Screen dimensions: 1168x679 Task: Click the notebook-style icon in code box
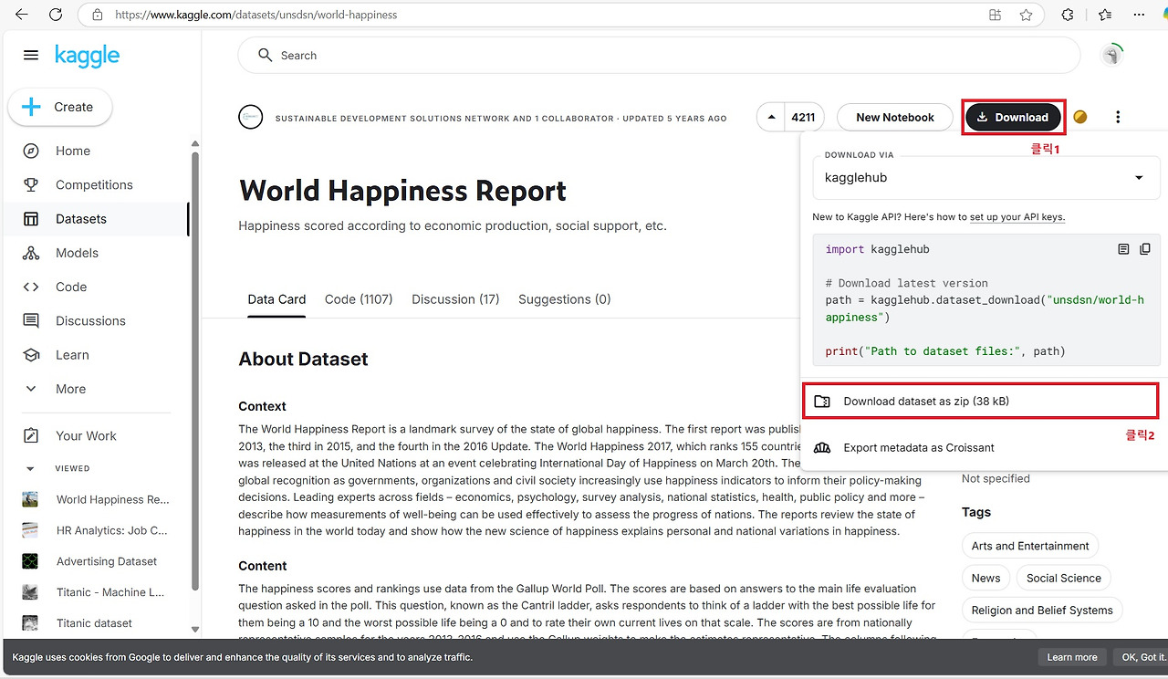pyautogui.click(x=1123, y=249)
